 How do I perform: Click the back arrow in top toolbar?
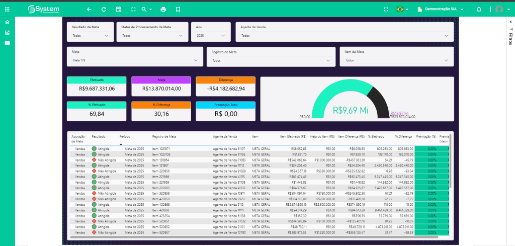click(x=89, y=9)
